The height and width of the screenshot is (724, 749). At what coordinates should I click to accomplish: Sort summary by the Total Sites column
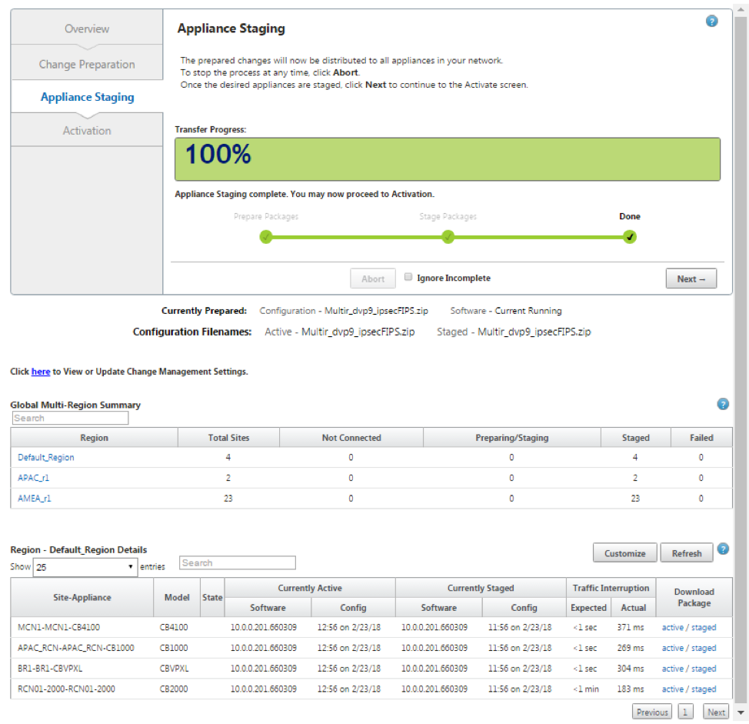[228, 438]
